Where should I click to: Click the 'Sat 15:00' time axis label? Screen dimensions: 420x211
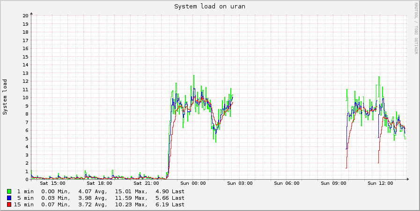[x=53, y=183]
